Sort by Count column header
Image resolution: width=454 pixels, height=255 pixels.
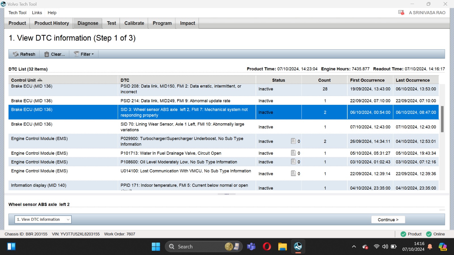pos(324,80)
